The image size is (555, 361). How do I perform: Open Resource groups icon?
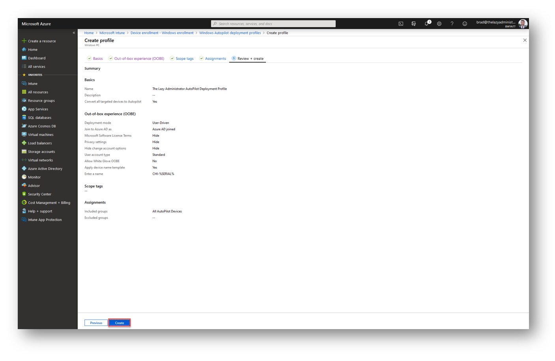(x=24, y=100)
